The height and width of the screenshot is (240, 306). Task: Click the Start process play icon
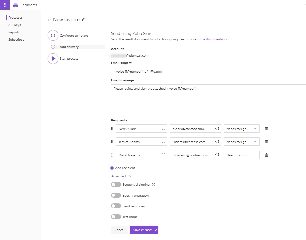click(x=53, y=59)
